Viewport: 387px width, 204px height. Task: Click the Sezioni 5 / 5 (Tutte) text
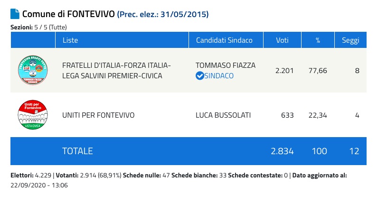click(x=38, y=28)
